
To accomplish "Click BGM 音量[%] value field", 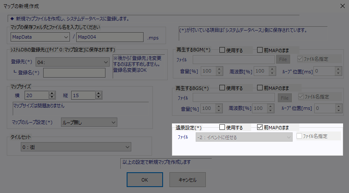I will click(x=208, y=71).
